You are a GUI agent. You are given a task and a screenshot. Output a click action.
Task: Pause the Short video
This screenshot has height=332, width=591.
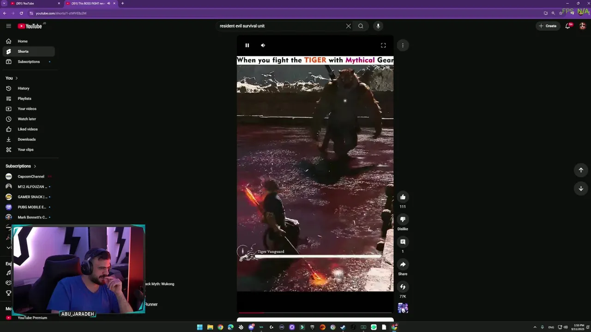coord(247,45)
